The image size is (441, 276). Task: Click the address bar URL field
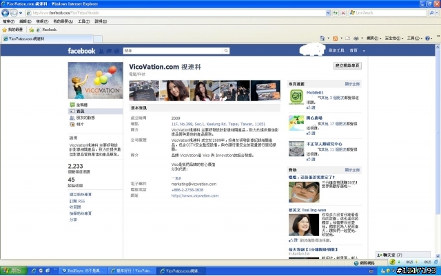pyautogui.click(x=176, y=13)
